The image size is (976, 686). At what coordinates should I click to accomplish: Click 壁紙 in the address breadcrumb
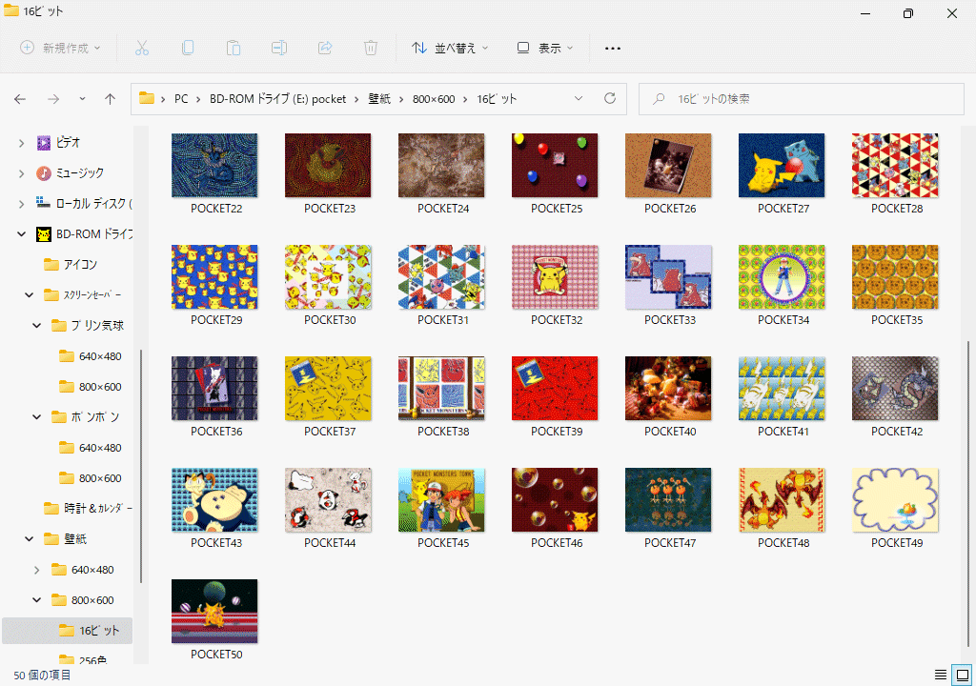pyautogui.click(x=379, y=99)
